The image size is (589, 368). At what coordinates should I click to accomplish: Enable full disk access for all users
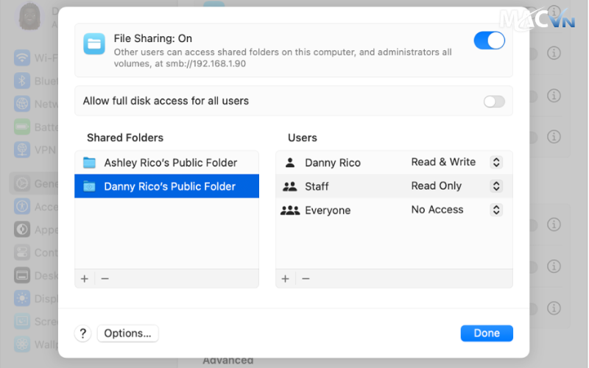pyautogui.click(x=494, y=102)
